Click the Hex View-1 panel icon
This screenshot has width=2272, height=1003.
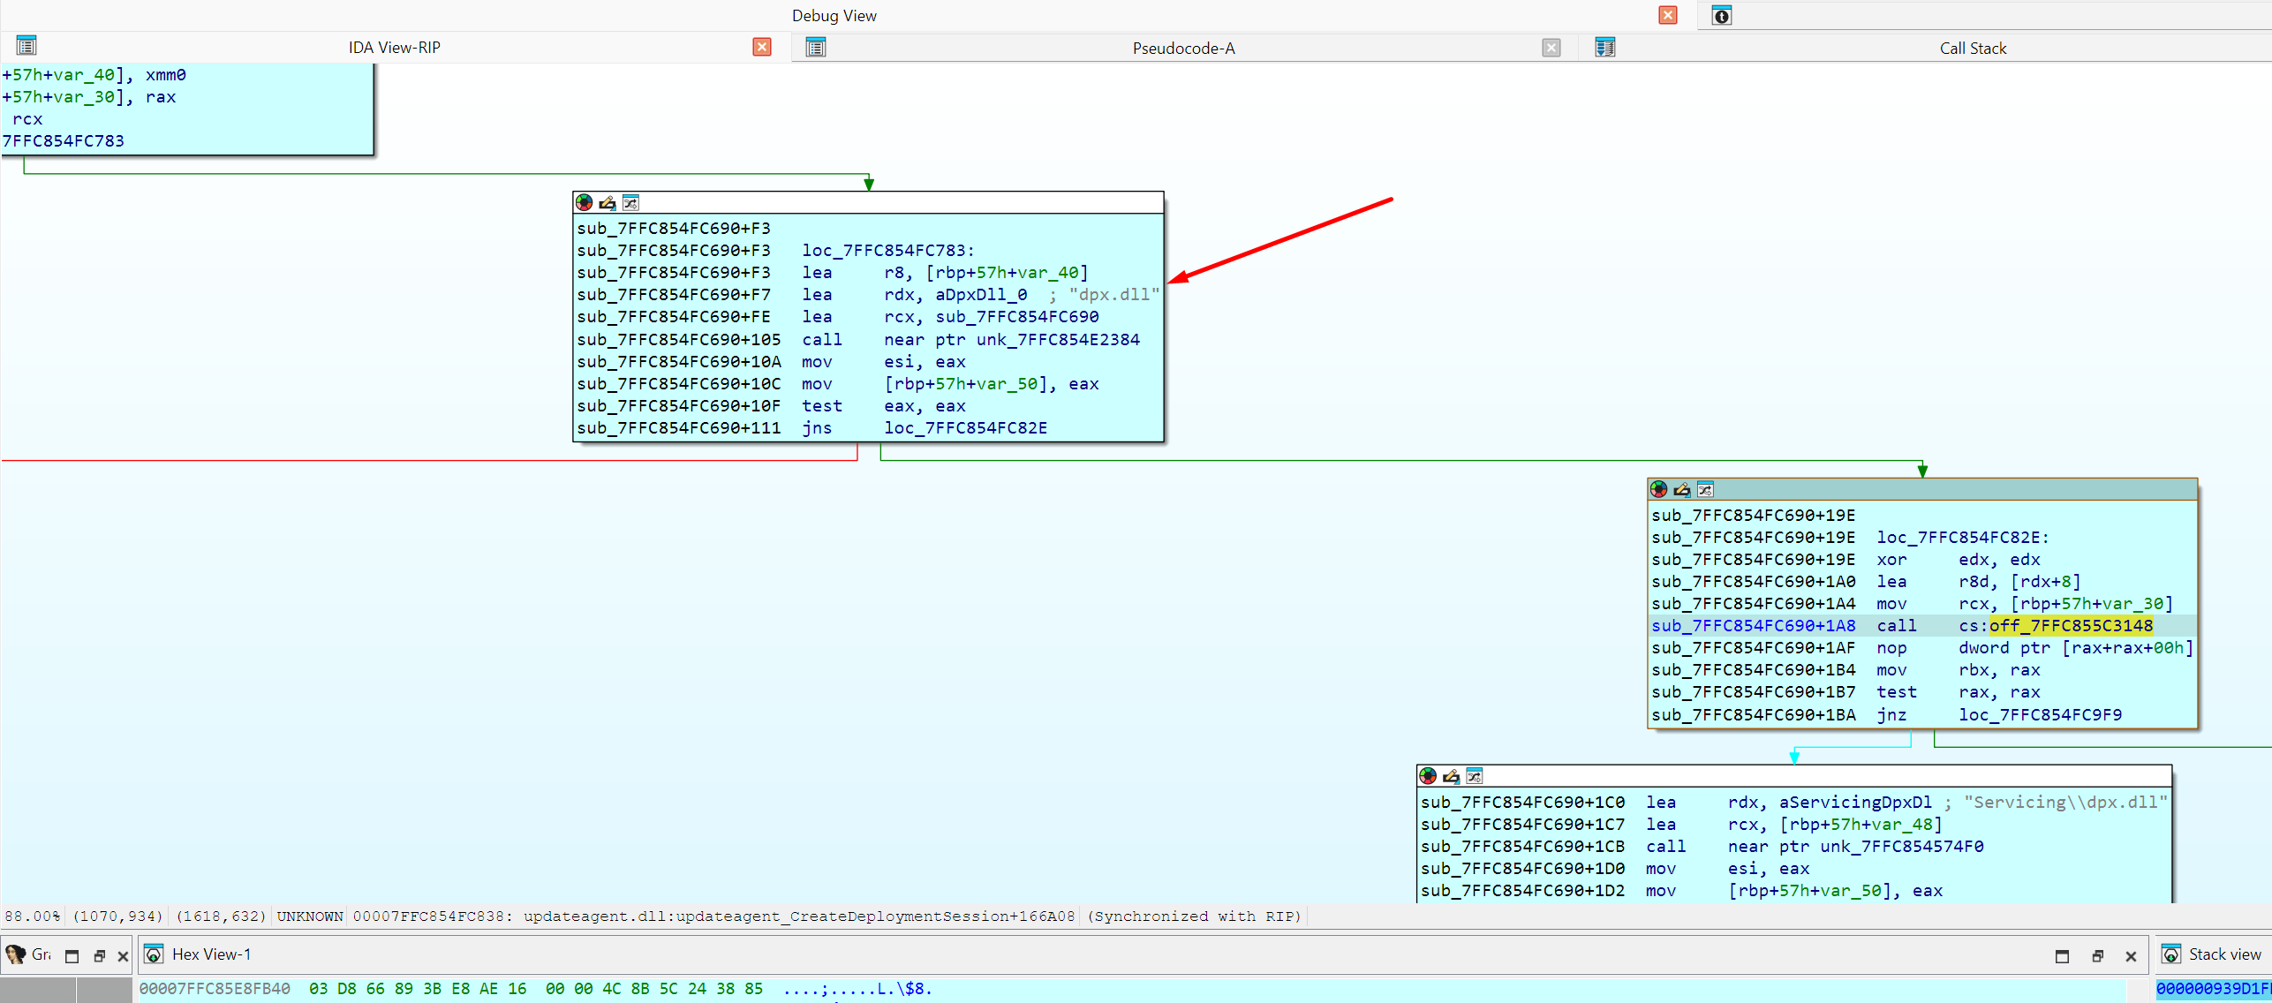pyautogui.click(x=155, y=954)
